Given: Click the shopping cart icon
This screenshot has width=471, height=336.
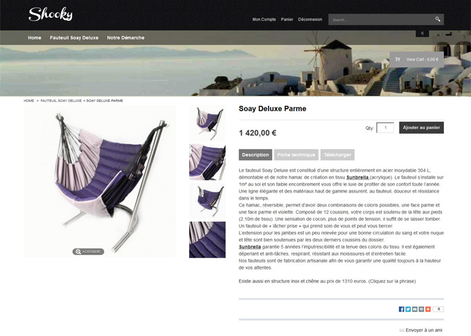Looking at the screenshot, I should pyautogui.click(x=398, y=59).
